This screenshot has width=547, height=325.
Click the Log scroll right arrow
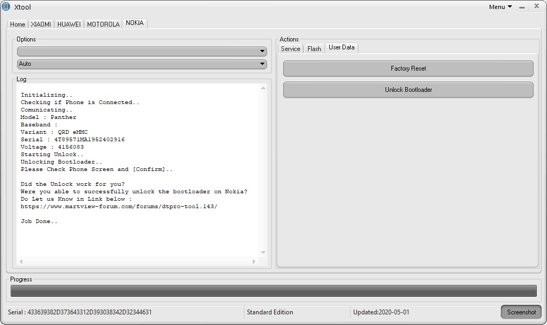254,261
